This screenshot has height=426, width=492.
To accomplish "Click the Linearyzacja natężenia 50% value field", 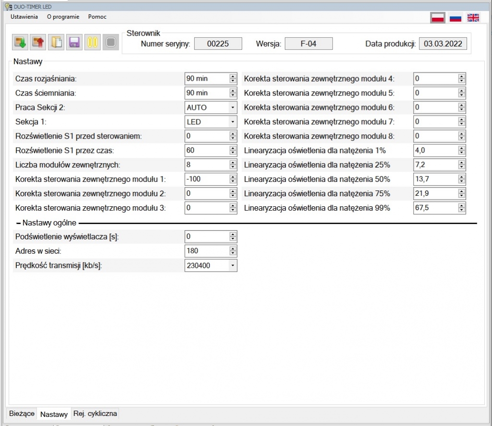I will [435, 179].
